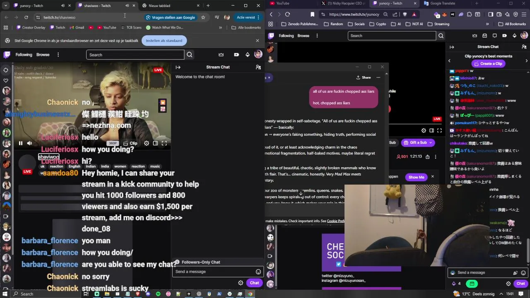Open right Twitch more options three dots
The image size is (530, 298).
pos(317,36)
